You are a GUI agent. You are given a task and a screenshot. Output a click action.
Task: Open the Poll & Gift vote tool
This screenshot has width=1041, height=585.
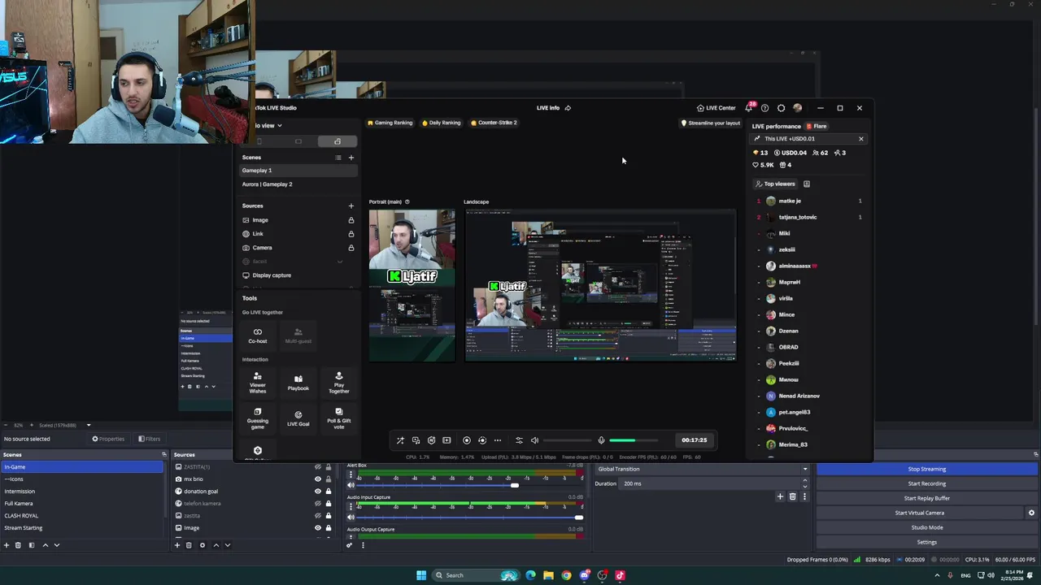[339, 418]
